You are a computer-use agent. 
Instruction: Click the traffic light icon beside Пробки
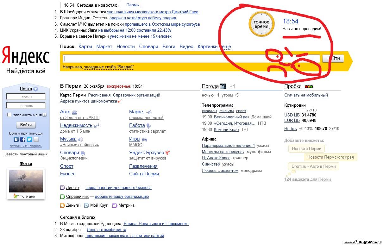point(309,87)
